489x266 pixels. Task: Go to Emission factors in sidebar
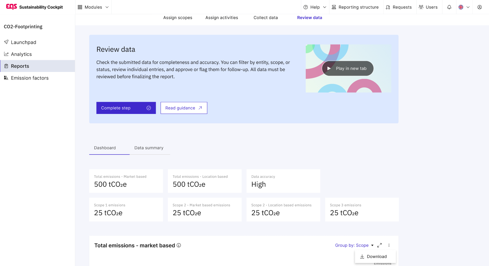click(x=30, y=78)
